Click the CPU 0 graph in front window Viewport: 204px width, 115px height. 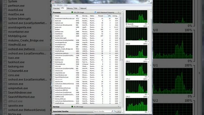(x=136, y=51)
